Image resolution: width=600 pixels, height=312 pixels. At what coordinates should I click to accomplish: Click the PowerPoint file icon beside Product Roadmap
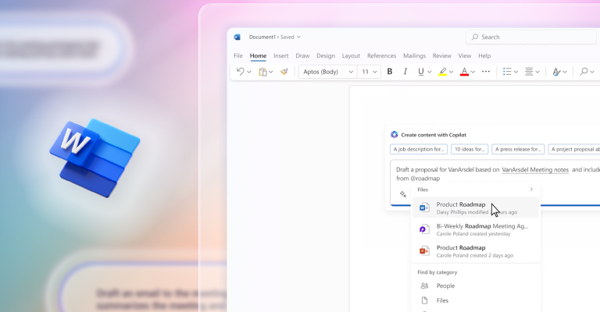click(x=424, y=251)
